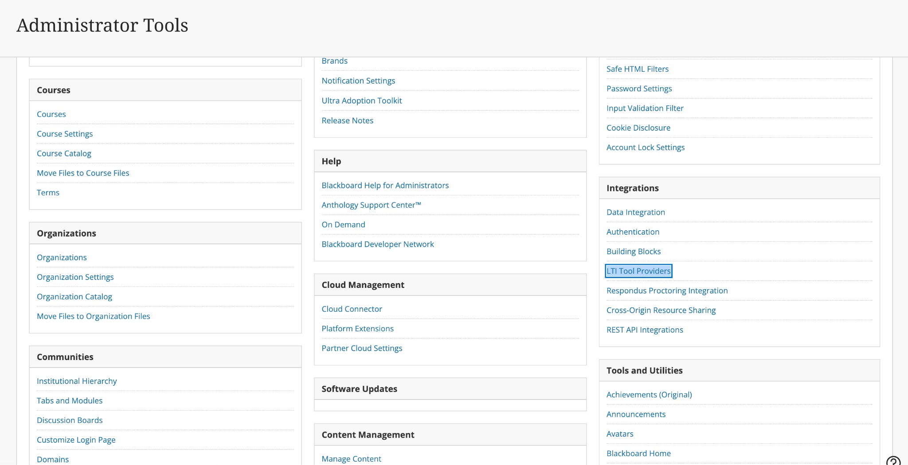Open Respondus Proctoring Integration
The image size is (908, 465).
pyautogui.click(x=667, y=291)
